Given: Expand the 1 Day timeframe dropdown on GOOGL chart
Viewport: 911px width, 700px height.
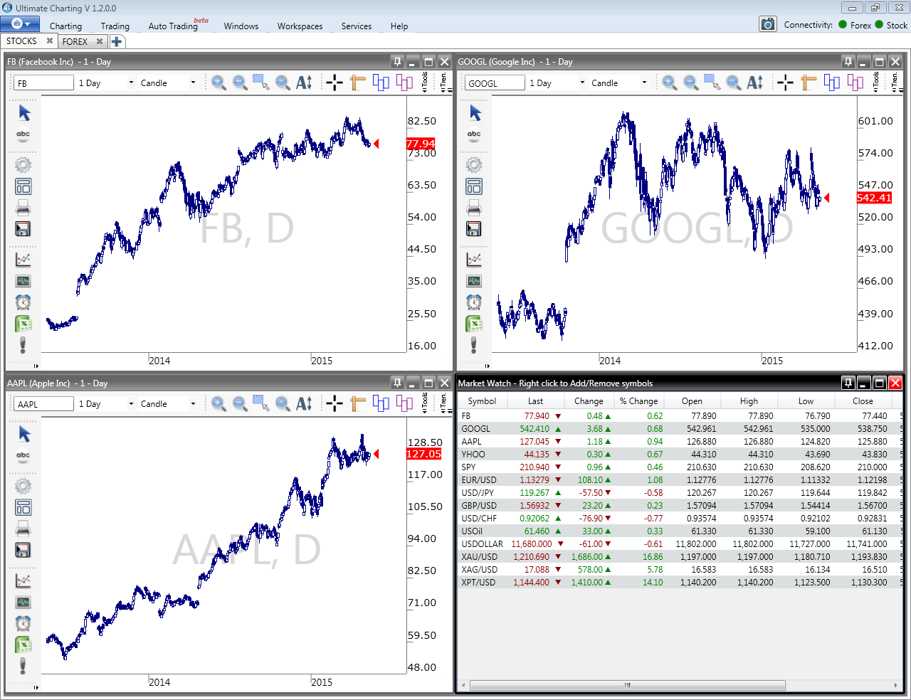Looking at the screenshot, I should click(x=582, y=83).
